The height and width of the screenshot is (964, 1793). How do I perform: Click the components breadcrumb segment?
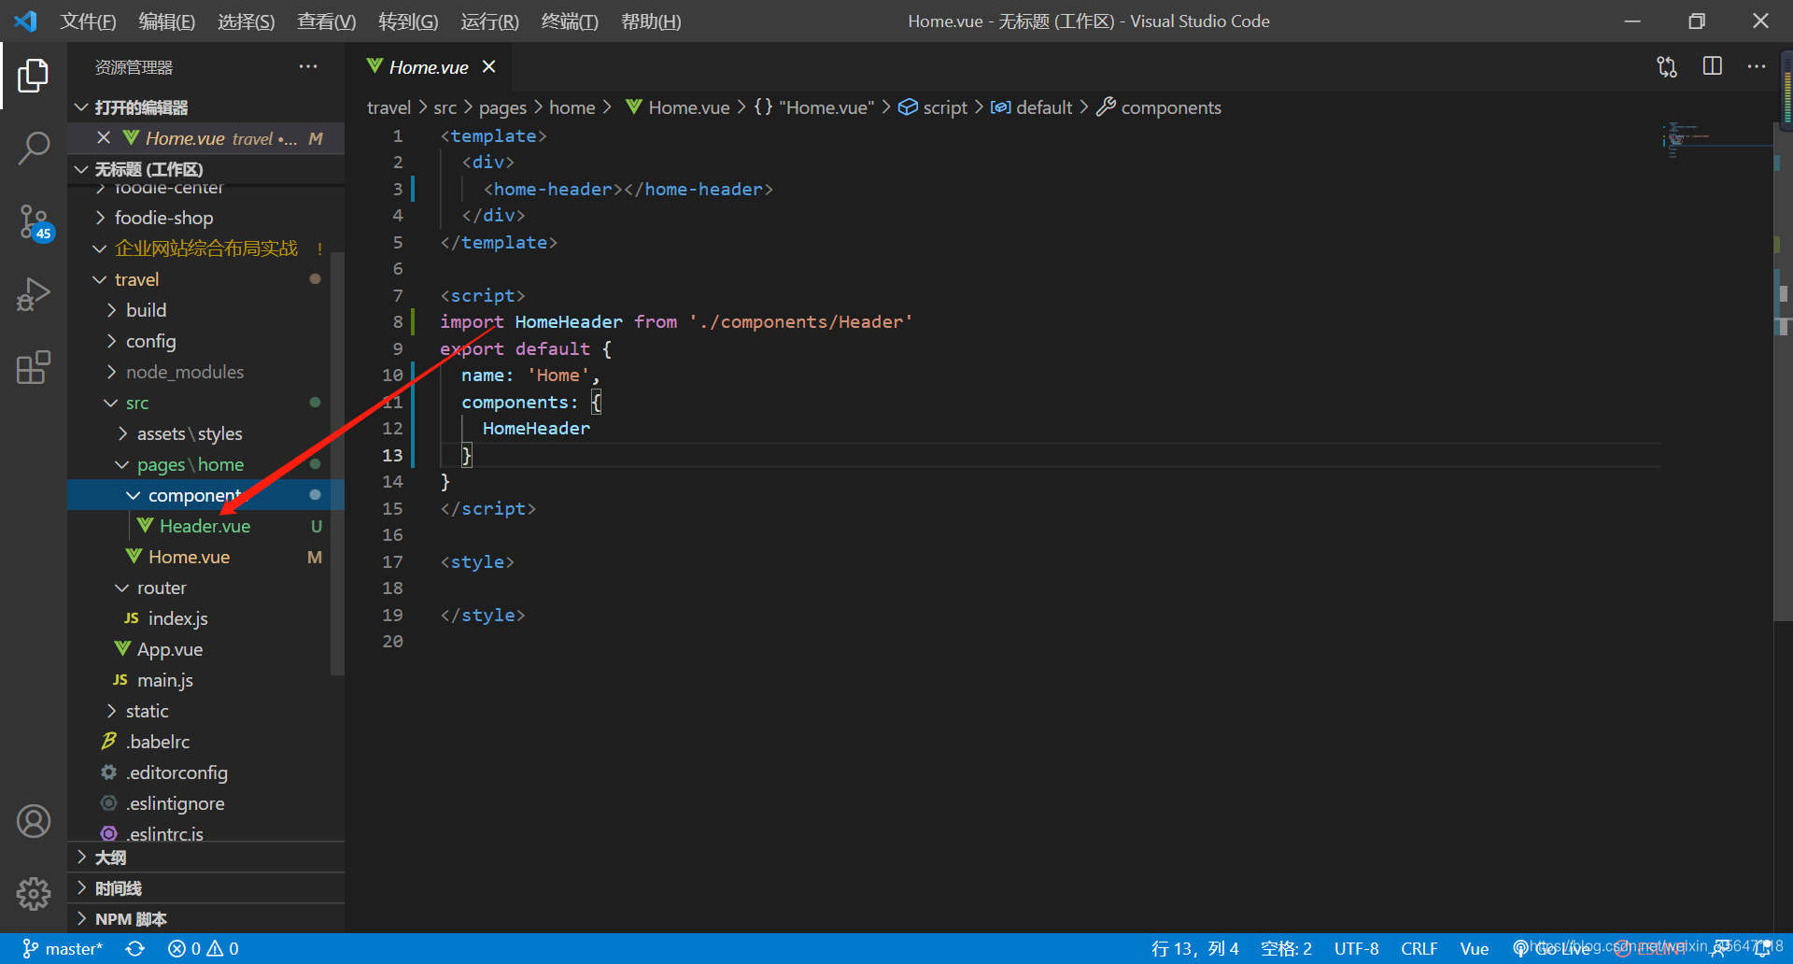[1159, 107]
